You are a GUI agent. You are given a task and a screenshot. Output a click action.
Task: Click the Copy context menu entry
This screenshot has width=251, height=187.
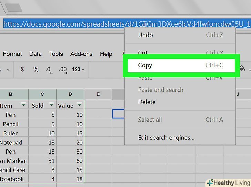[x=181, y=65]
